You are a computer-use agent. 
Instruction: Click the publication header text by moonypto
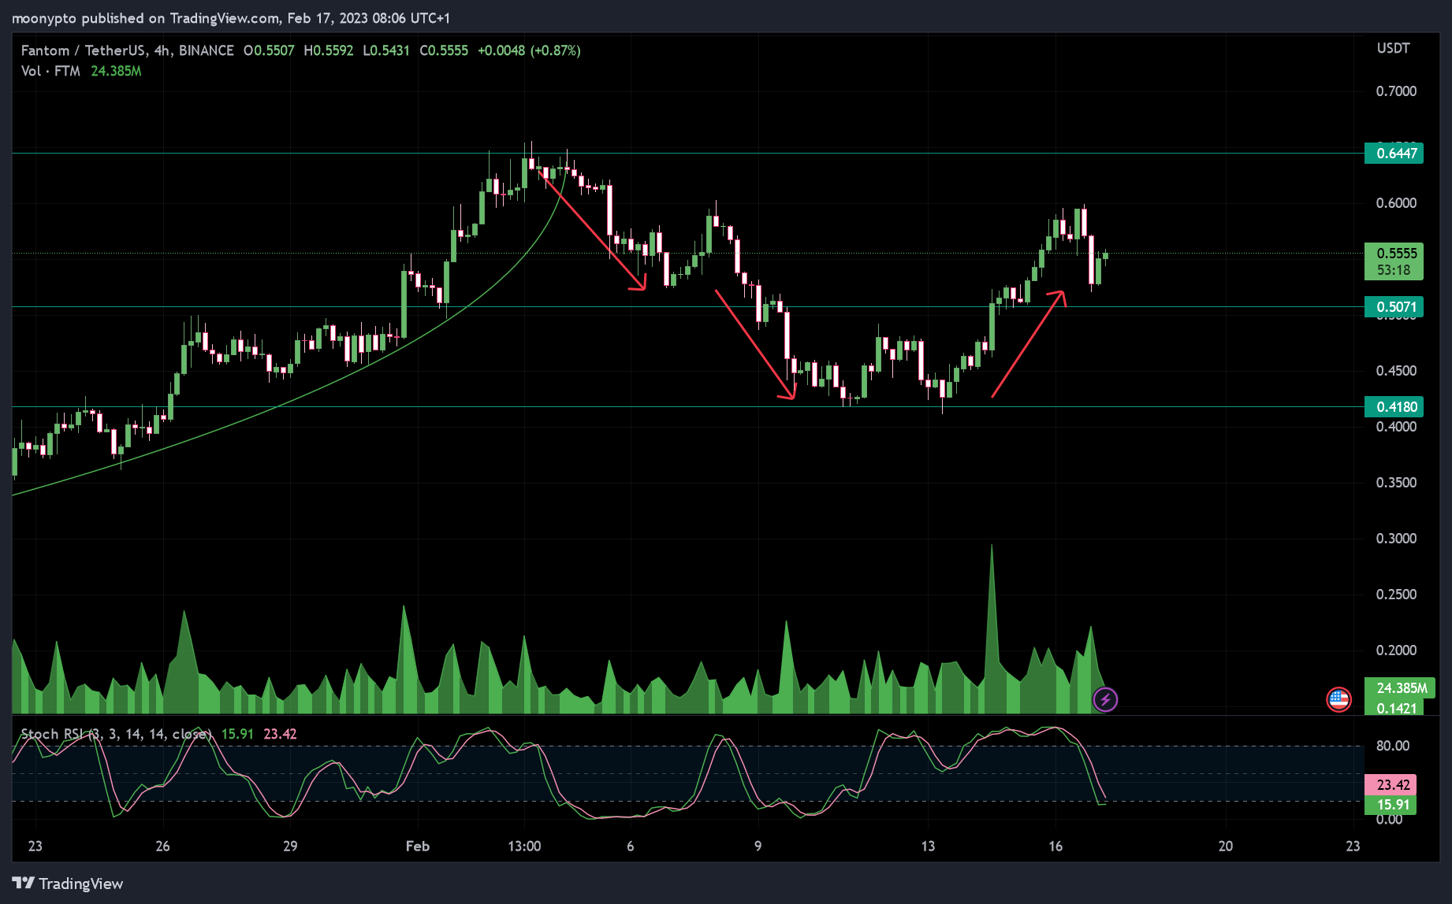coord(231,17)
